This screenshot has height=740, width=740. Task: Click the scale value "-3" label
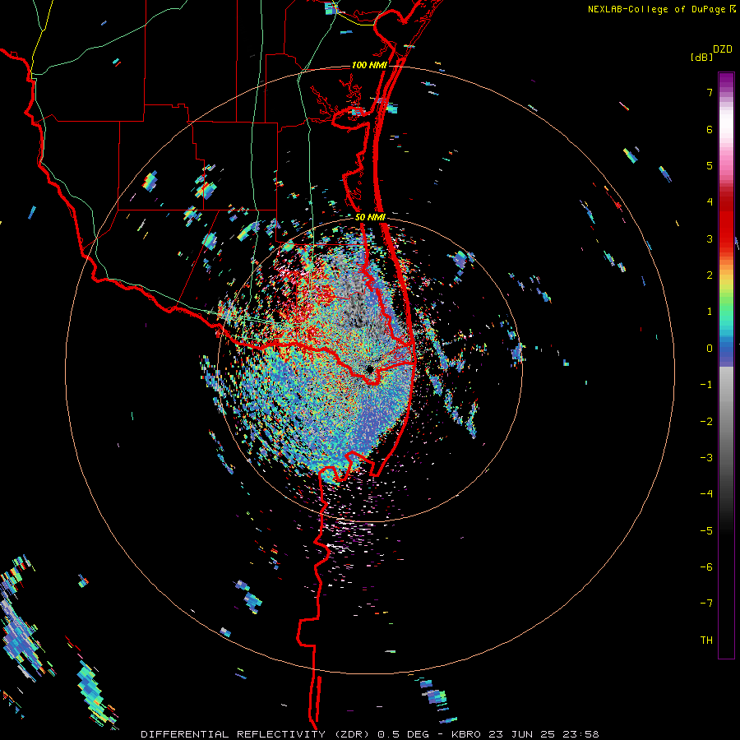(706, 458)
